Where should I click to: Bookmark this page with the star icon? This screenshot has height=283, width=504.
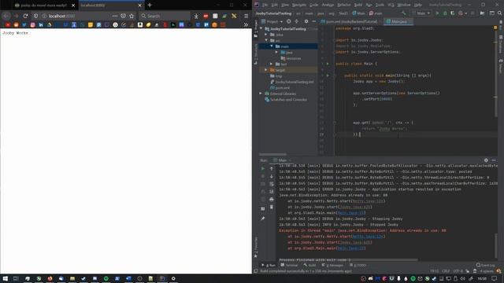[132, 16]
